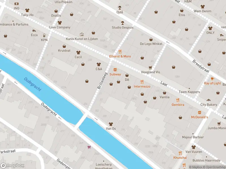The height and width of the screenshot is (169, 226).
Task: Select the Ray of Light coffee cup icon
Action: tap(212, 79)
